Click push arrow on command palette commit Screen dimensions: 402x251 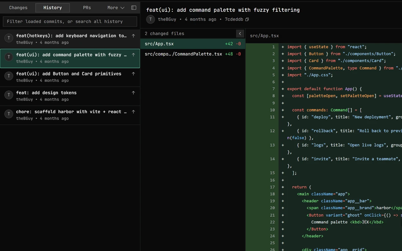[133, 55]
